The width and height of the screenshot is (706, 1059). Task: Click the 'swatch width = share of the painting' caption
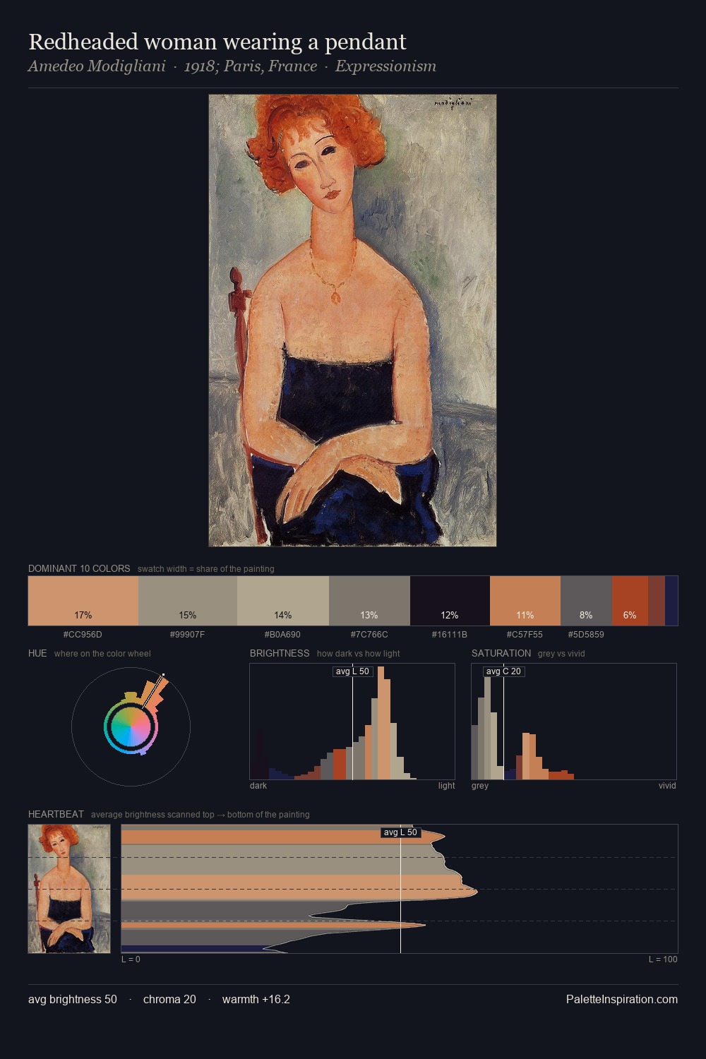coord(206,569)
